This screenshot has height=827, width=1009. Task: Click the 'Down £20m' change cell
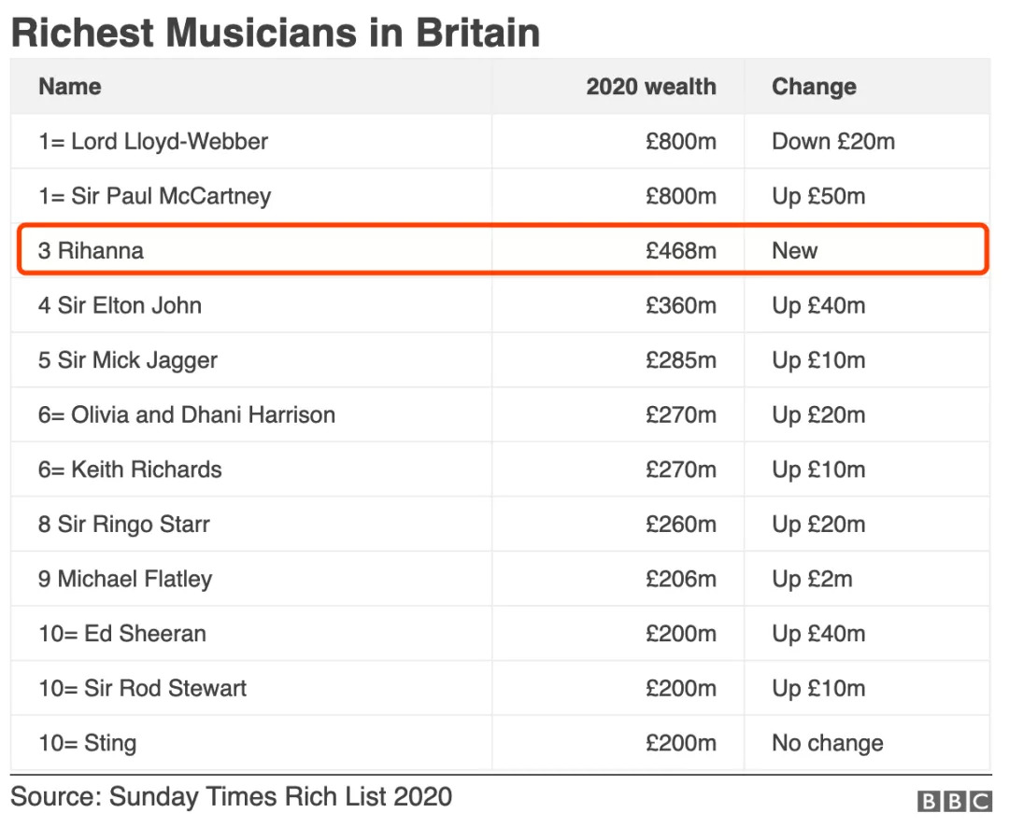832,142
